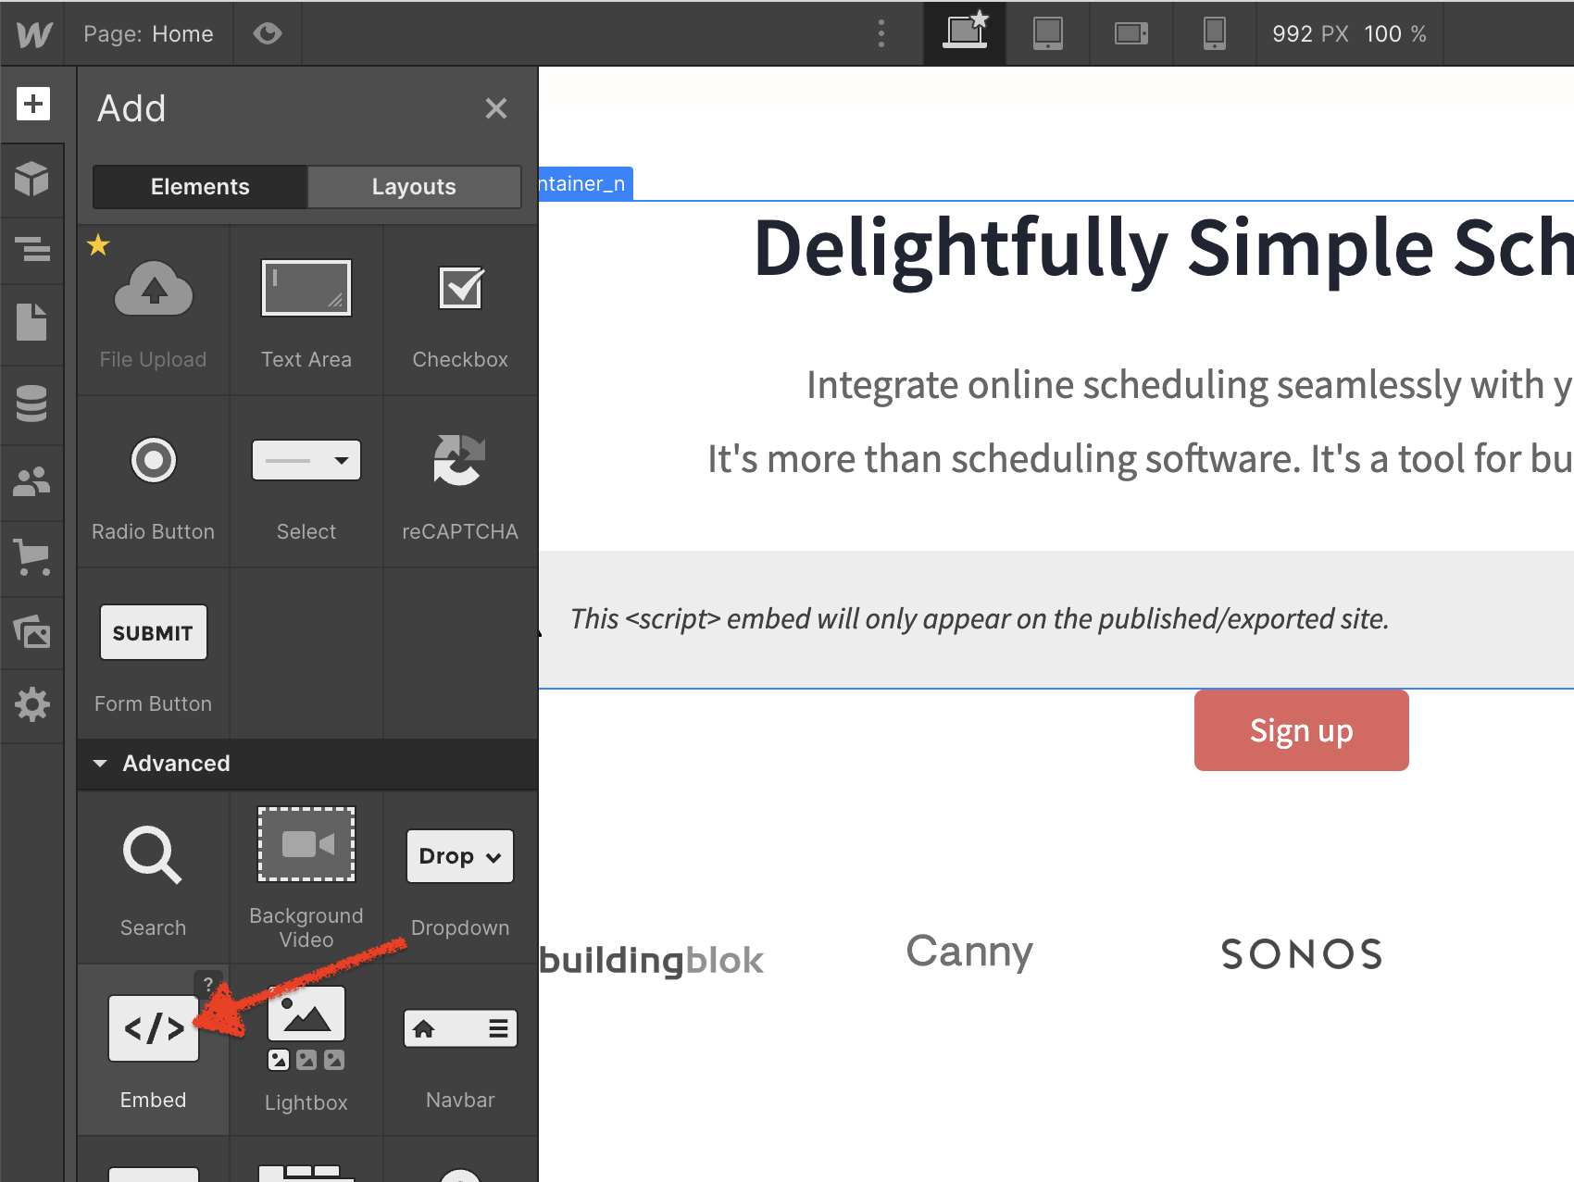Add a Form Button submit element
Image resolution: width=1574 pixels, height=1182 pixels.
tap(154, 655)
